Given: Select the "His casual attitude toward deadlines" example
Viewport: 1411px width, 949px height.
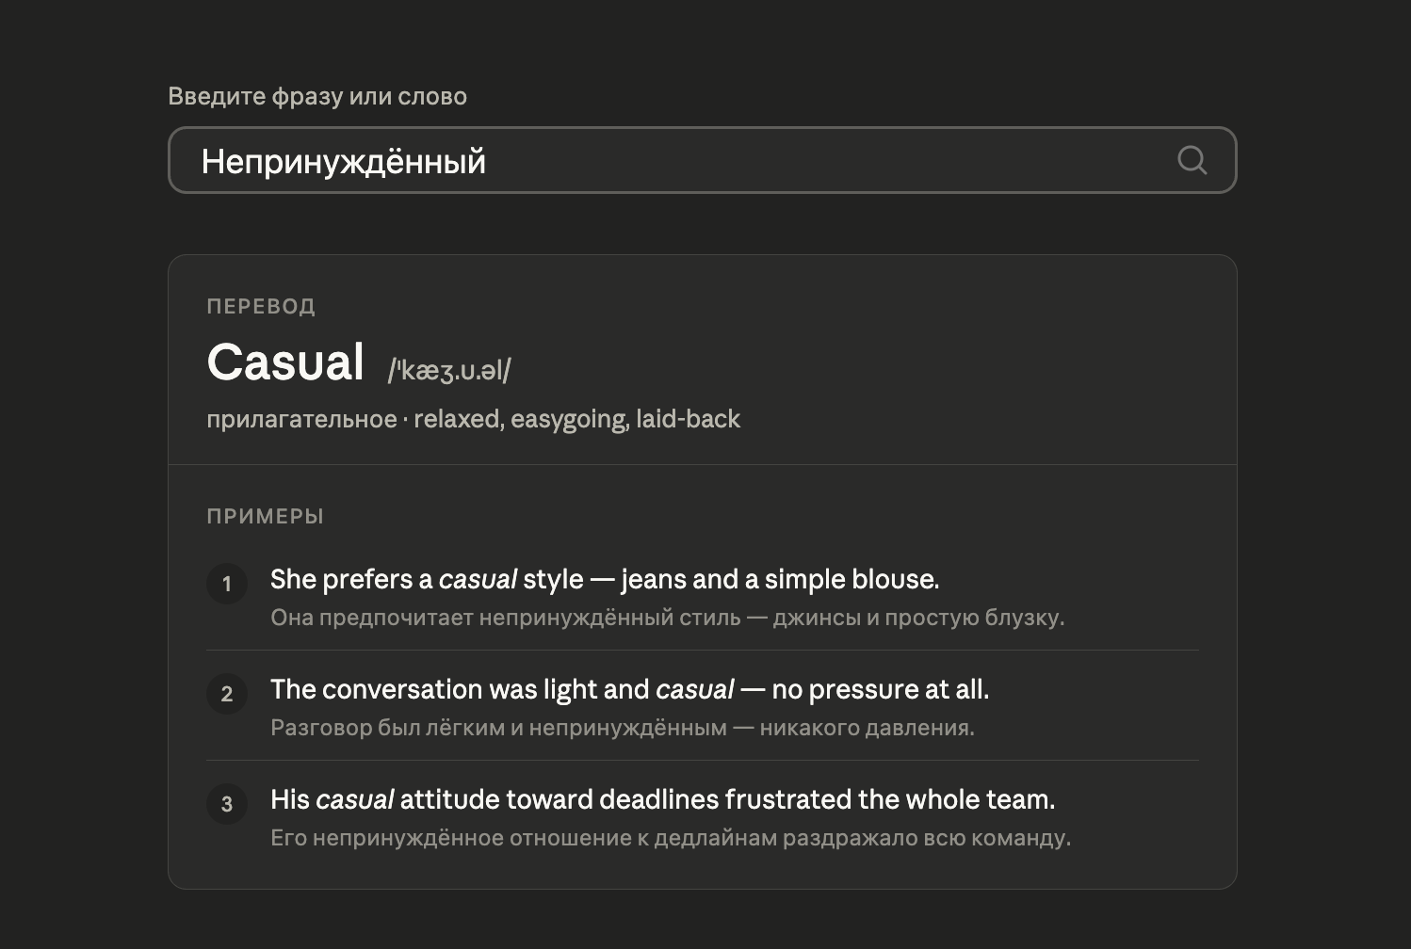Looking at the screenshot, I should pos(662,799).
